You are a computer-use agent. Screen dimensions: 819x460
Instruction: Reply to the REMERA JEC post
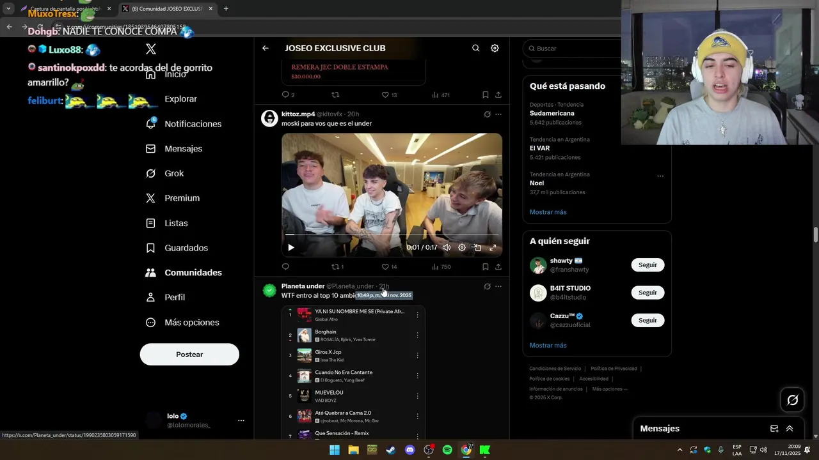[286, 95]
